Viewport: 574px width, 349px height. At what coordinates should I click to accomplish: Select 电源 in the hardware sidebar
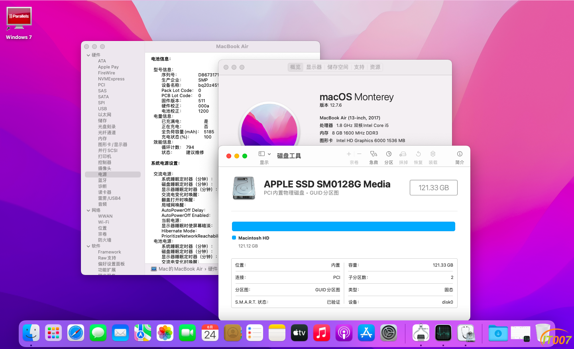113,174
